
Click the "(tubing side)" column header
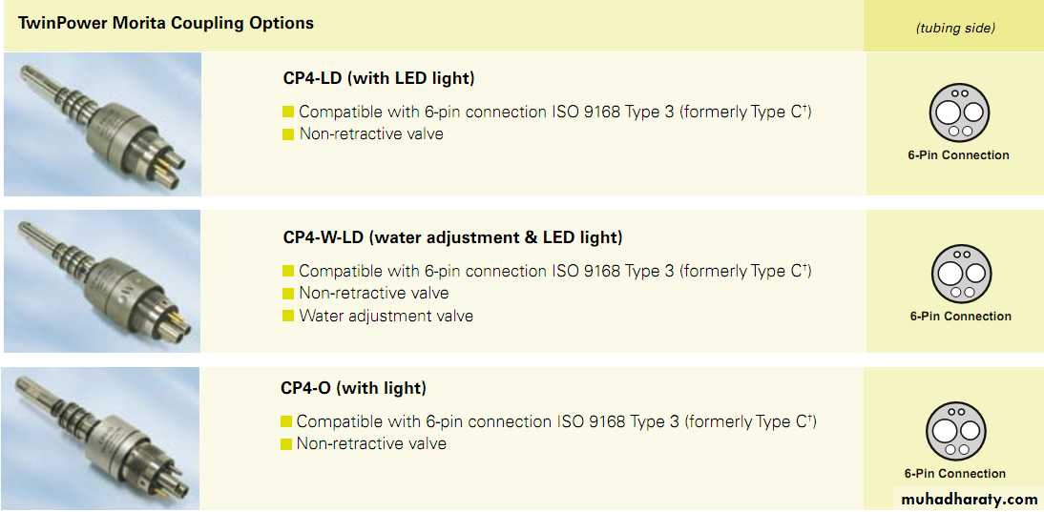pos(955,28)
